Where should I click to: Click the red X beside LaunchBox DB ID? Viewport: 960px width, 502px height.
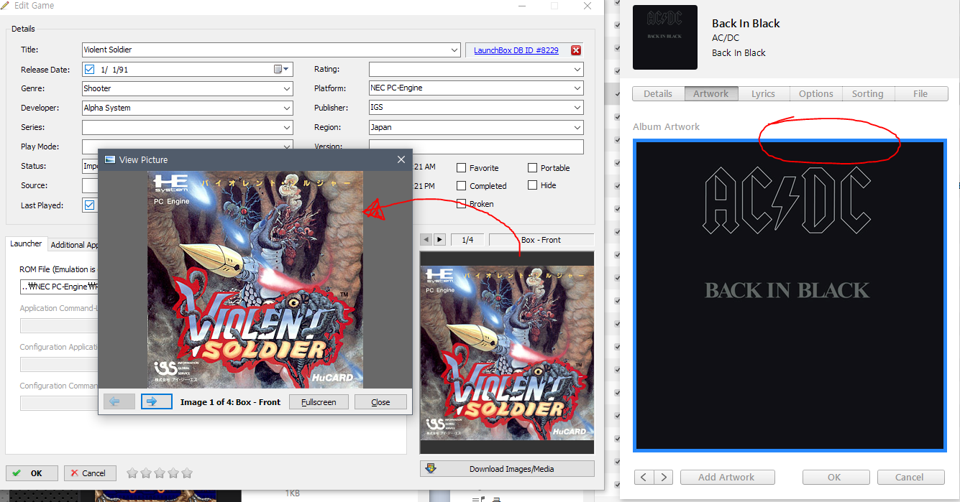pos(575,50)
